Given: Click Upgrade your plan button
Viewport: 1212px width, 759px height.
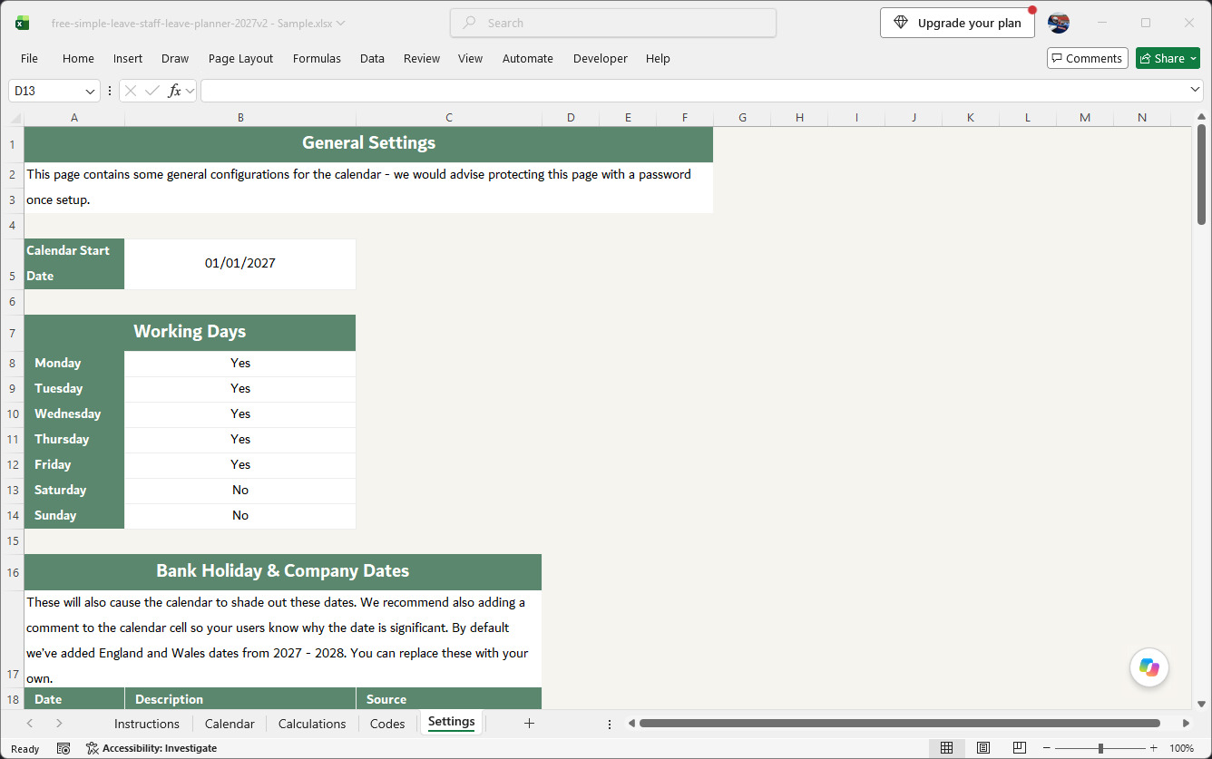Looking at the screenshot, I should click(957, 23).
